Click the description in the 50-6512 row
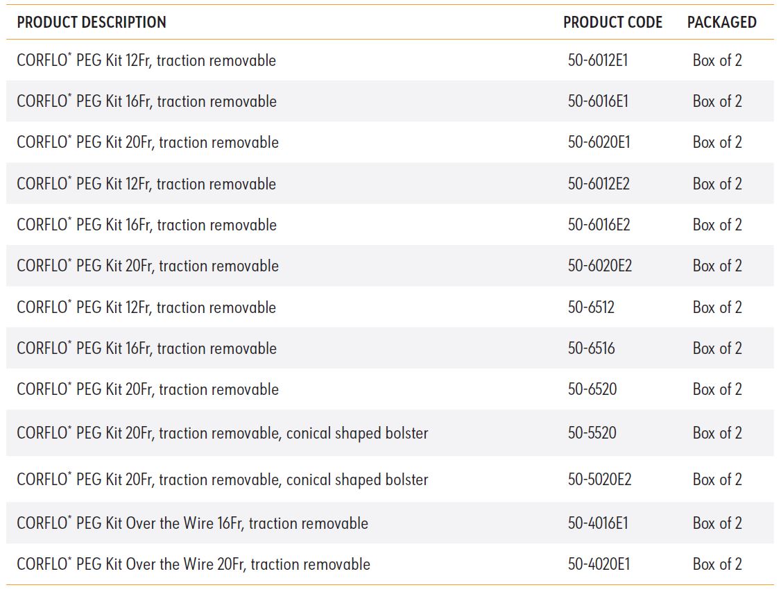 point(146,307)
